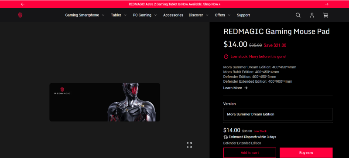Click 'Defender Extended Edition: 400*900*4mm' text

(258, 81)
